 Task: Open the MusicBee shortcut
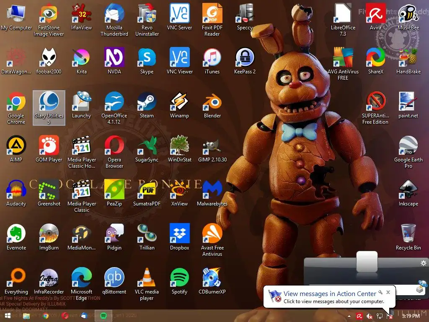tap(408, 17)
